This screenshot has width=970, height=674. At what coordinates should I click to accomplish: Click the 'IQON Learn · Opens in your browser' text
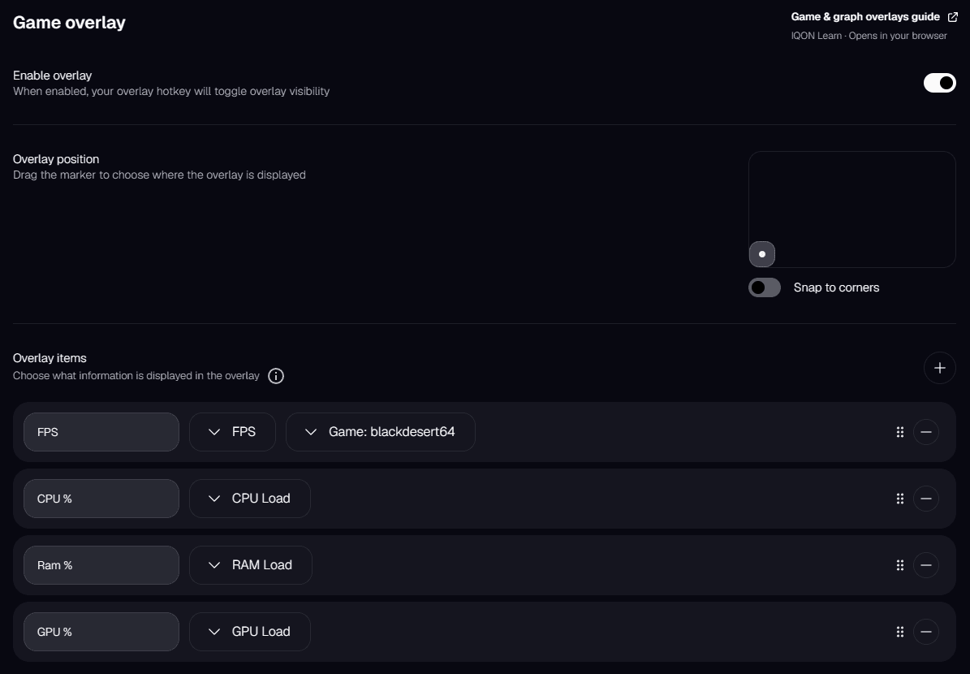click(x=869, y=36)
